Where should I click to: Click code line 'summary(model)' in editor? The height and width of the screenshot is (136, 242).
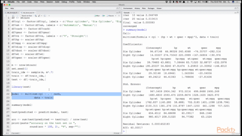[x=22, y=105]
